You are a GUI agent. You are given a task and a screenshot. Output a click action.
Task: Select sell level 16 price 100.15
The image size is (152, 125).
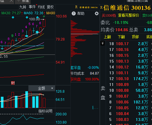point(122,55)
